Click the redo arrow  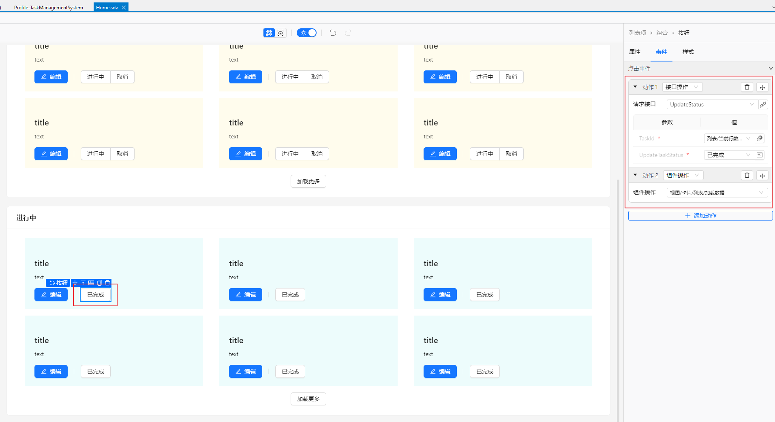[348, 33]
